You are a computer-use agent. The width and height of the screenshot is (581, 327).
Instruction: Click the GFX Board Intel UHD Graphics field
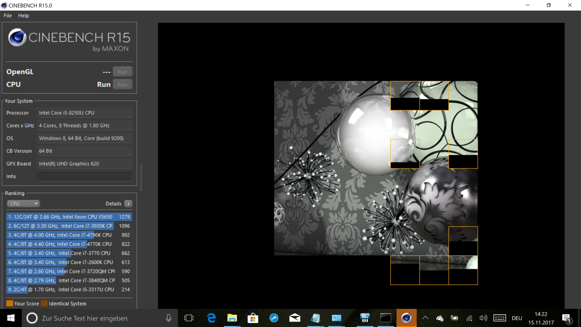tap(84, 163)
